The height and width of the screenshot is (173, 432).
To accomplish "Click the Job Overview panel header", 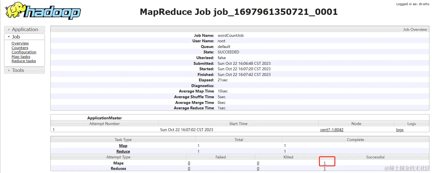I will pos(240,29).
